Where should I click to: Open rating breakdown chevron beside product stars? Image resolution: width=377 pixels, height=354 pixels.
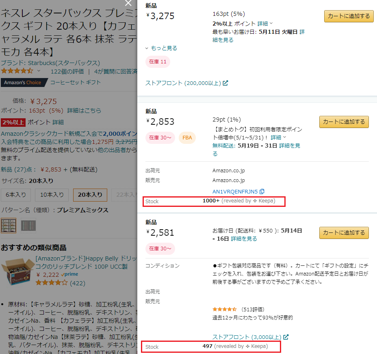[x=39, y=71]
